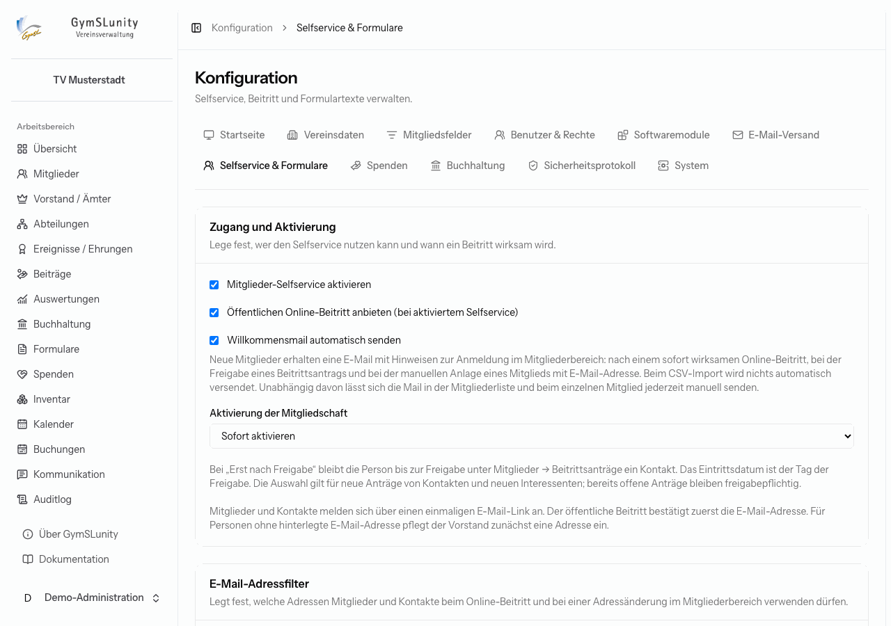891x626 pixels.
Task: Open the Sicherheitsprotokoll tab
Action: (x=582, y=166)
